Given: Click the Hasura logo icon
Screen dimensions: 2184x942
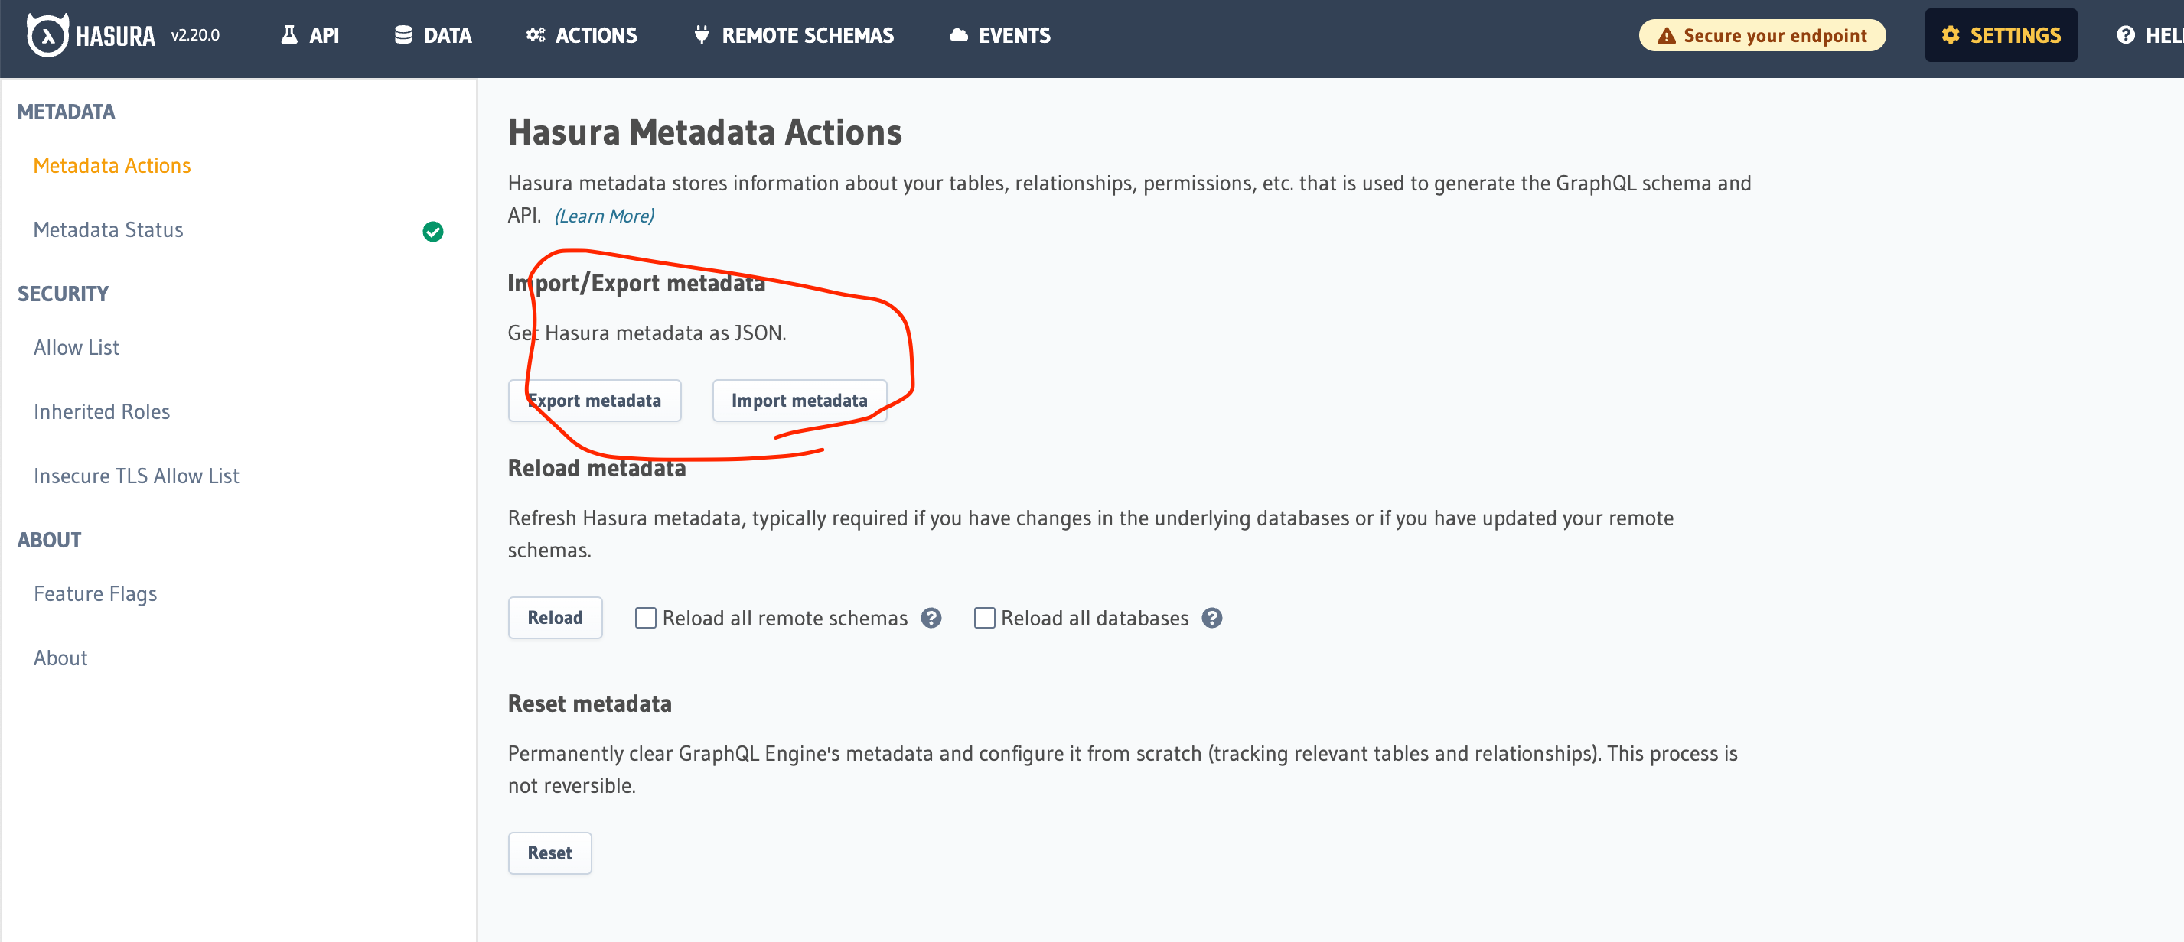Looking at the screenshot, I should coord(47,36).
